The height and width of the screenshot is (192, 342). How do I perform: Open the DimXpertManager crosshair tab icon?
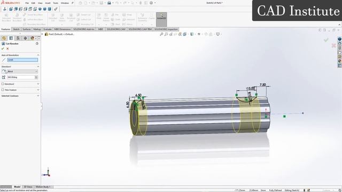pos(25,38)
